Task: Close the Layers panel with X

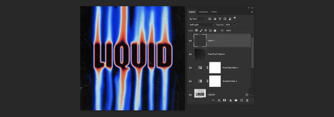Action: [x=252, y=8]
